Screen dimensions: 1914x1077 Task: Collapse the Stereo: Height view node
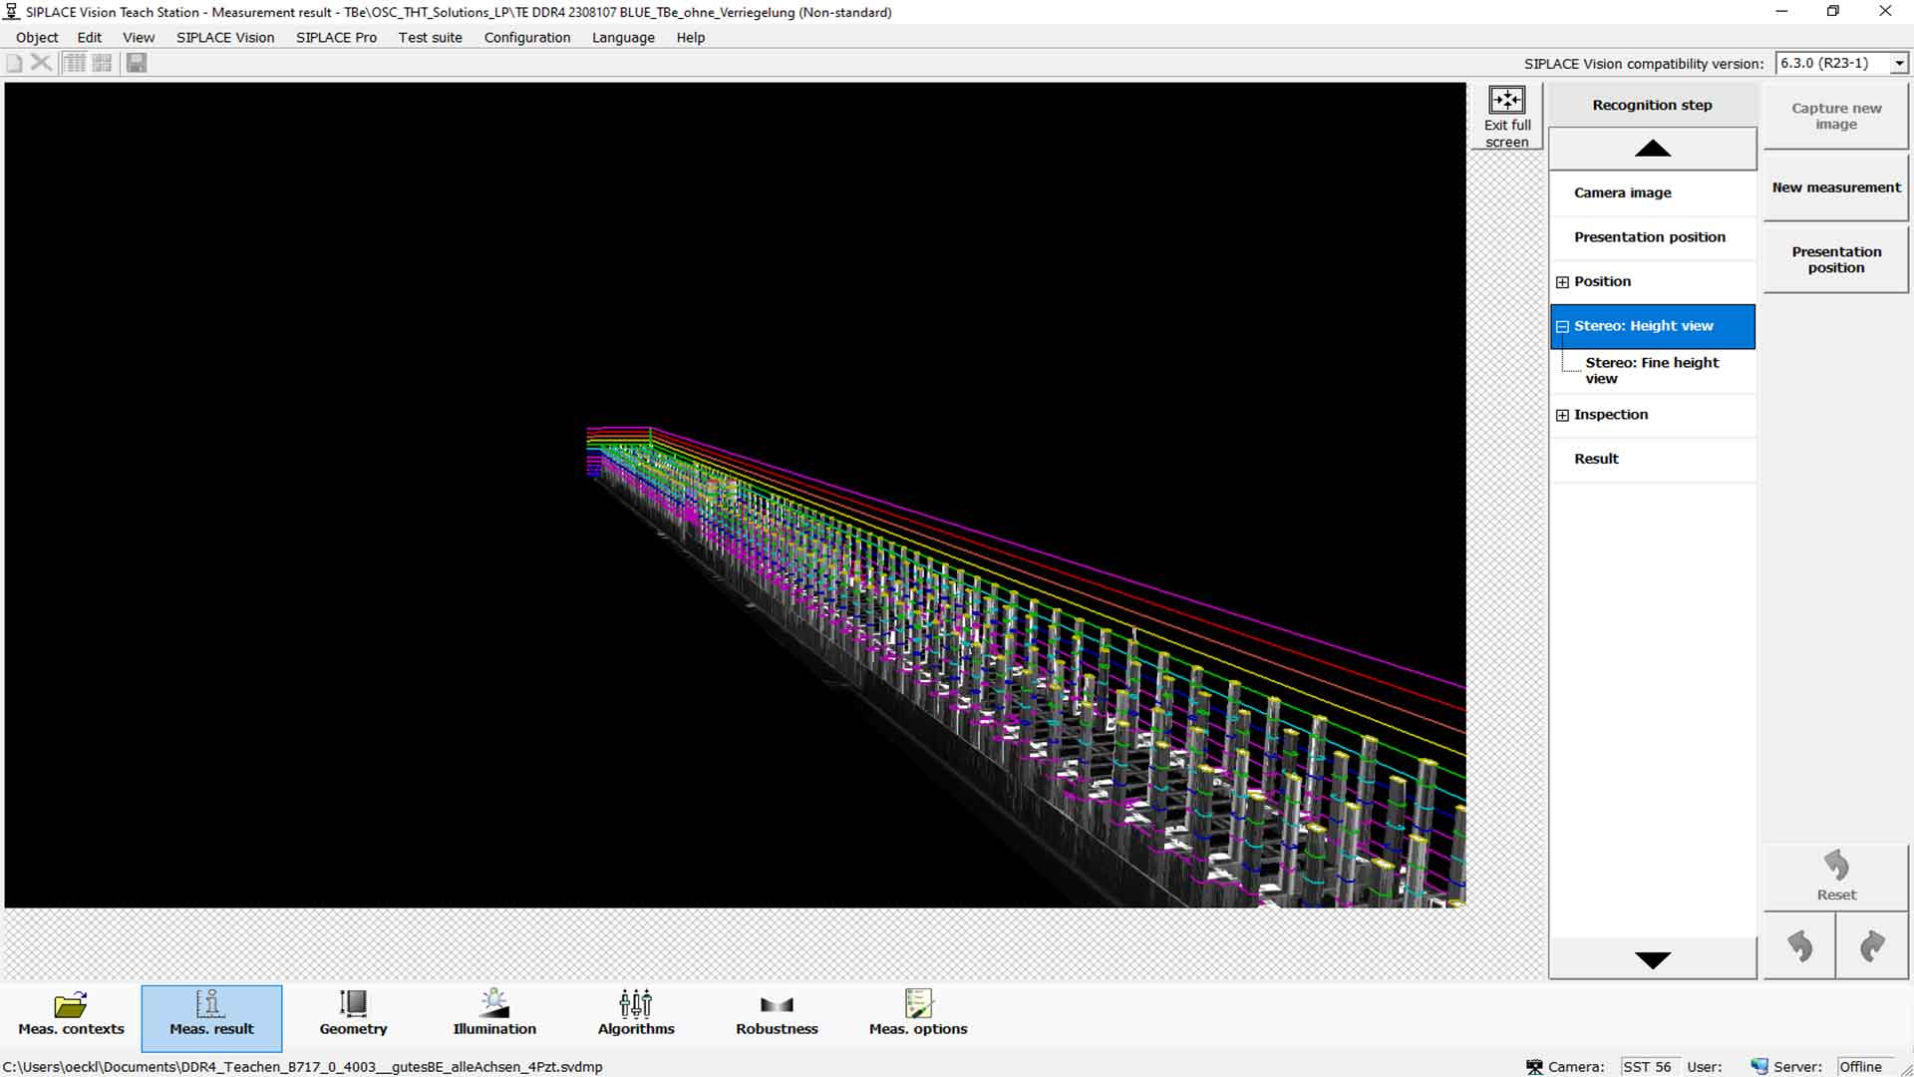pos(1562,326)
